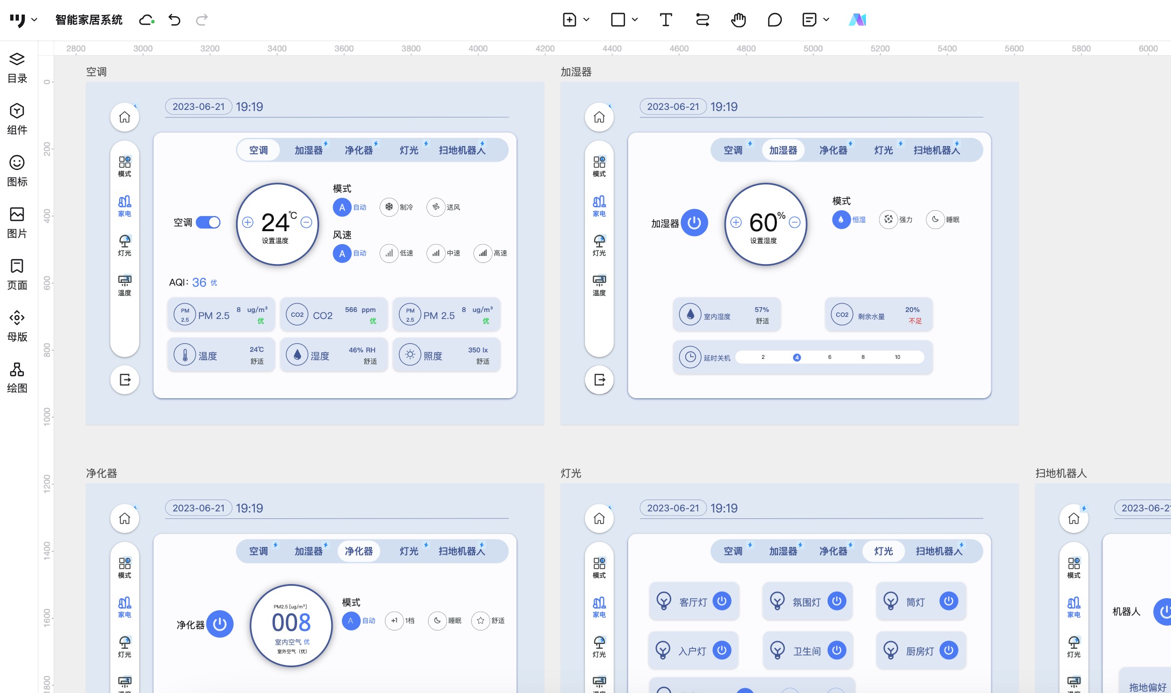This screenshot has height=693, width=1171.
Task: Click the cloud sync status icon
Action: (x=146, y=20)
